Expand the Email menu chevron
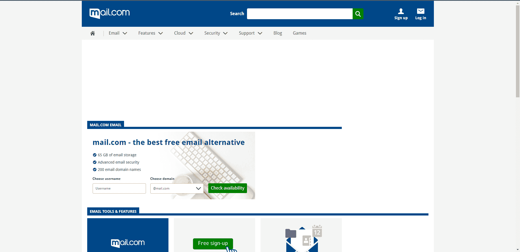Viewport: 520px width, 252px height. click(x=125, y=33)
